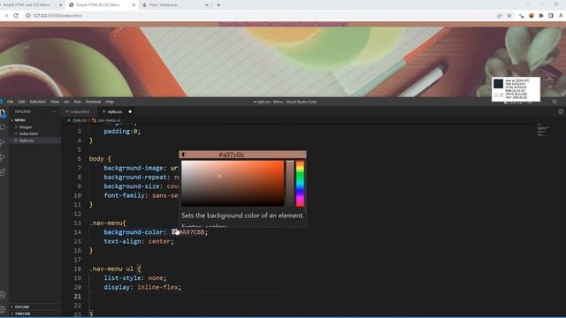Adjust the rainbow hue strip
The image size is (566, 318).
[x=300, y=184]
